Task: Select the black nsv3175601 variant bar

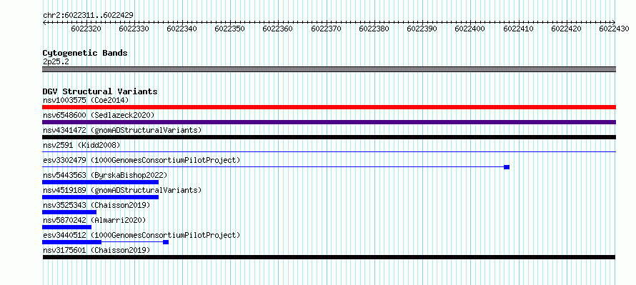Action: [329, 257]
